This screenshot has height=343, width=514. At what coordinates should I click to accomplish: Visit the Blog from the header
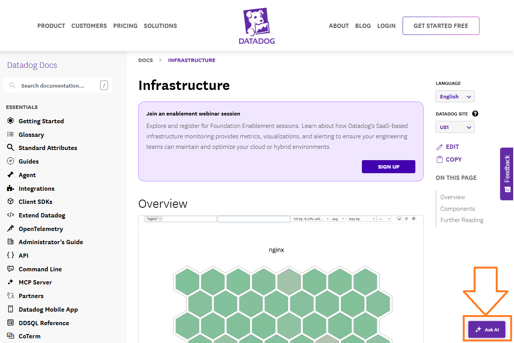coord(363,26)
